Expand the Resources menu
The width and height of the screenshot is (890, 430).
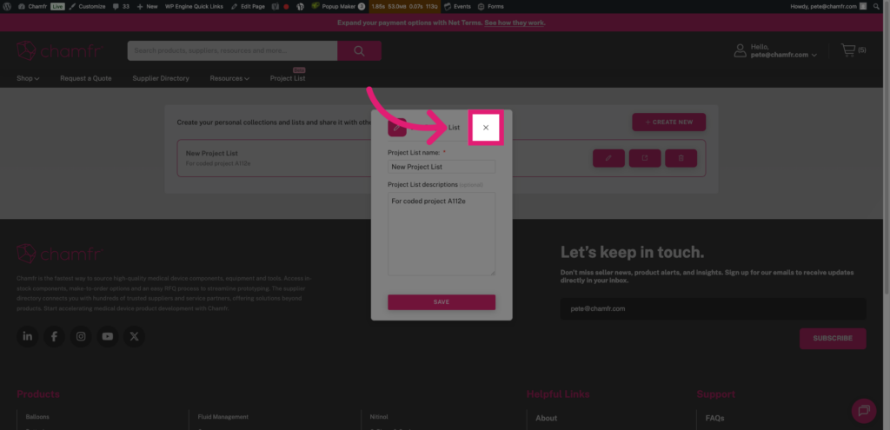(229, 78)
